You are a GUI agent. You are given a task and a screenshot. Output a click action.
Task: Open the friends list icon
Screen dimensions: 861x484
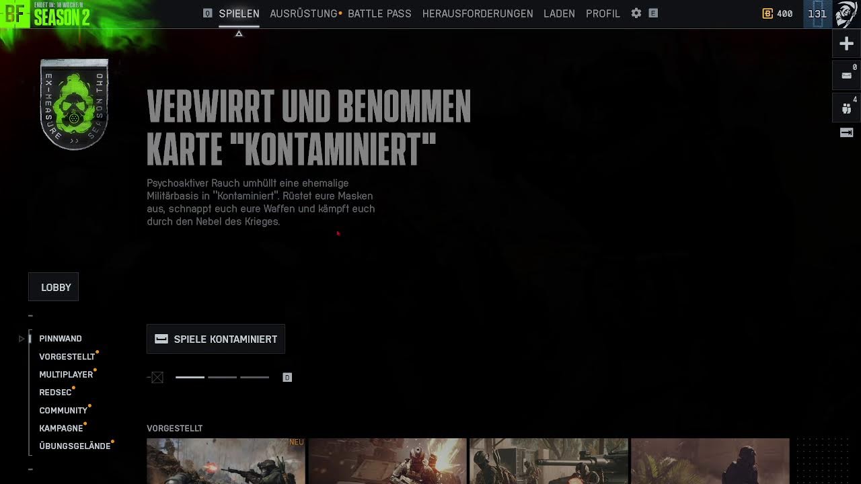coord(847,108)
